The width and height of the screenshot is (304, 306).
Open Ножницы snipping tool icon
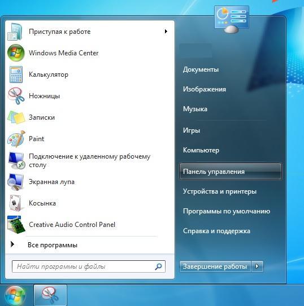point(16,96)
